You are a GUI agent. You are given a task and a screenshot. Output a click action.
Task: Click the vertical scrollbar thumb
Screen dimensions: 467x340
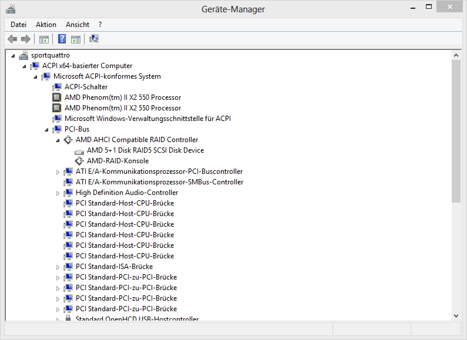pos(456,132)
